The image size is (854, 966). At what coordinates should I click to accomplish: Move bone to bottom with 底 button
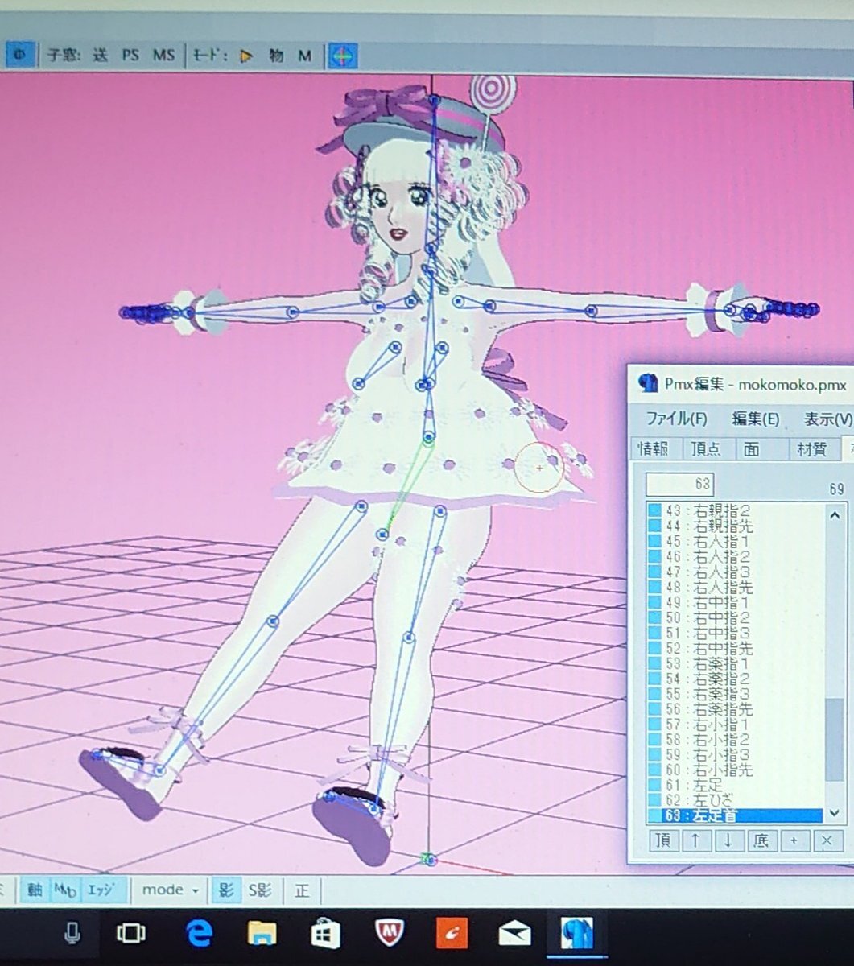click(761, 840)
